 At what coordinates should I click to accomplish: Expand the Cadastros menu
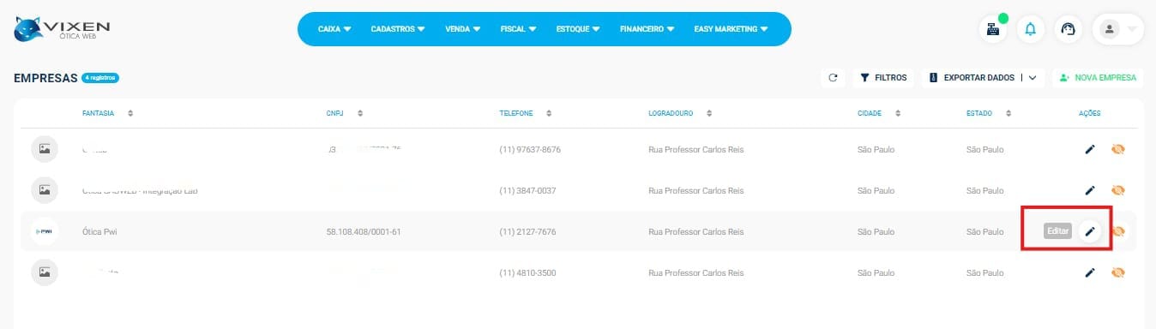click(x=398, y=29)
